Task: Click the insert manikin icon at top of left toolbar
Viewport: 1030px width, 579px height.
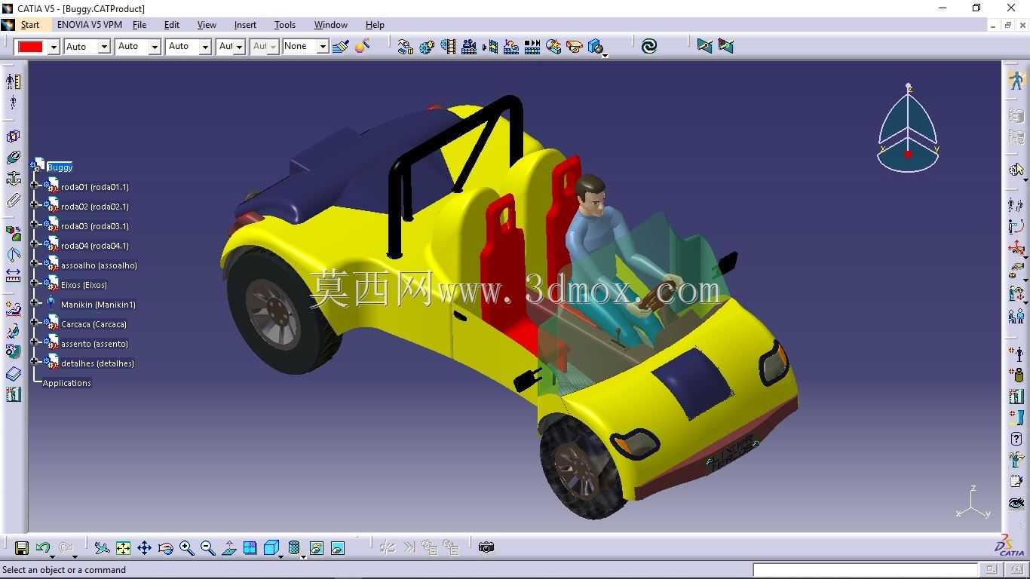Action: 14,81
